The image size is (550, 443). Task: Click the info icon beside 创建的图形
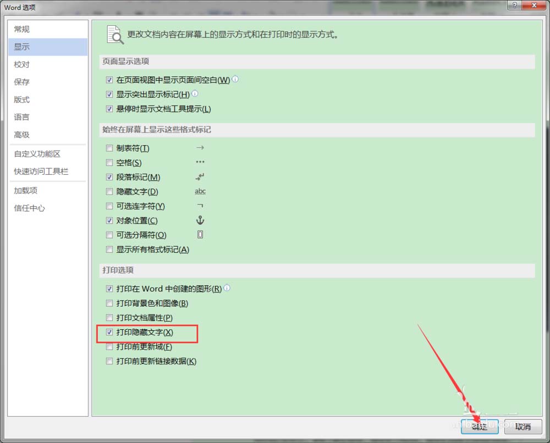point(227,288)
